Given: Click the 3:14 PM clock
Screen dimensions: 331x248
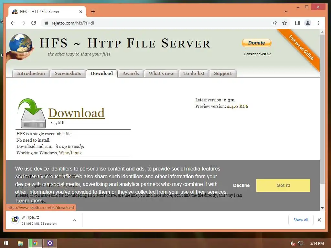Looking at the screenshot, I should click(317, 243).
